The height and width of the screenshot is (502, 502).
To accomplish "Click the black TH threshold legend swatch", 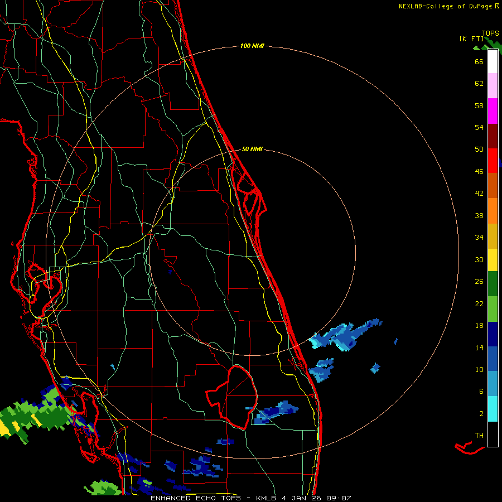I will 493,434.
